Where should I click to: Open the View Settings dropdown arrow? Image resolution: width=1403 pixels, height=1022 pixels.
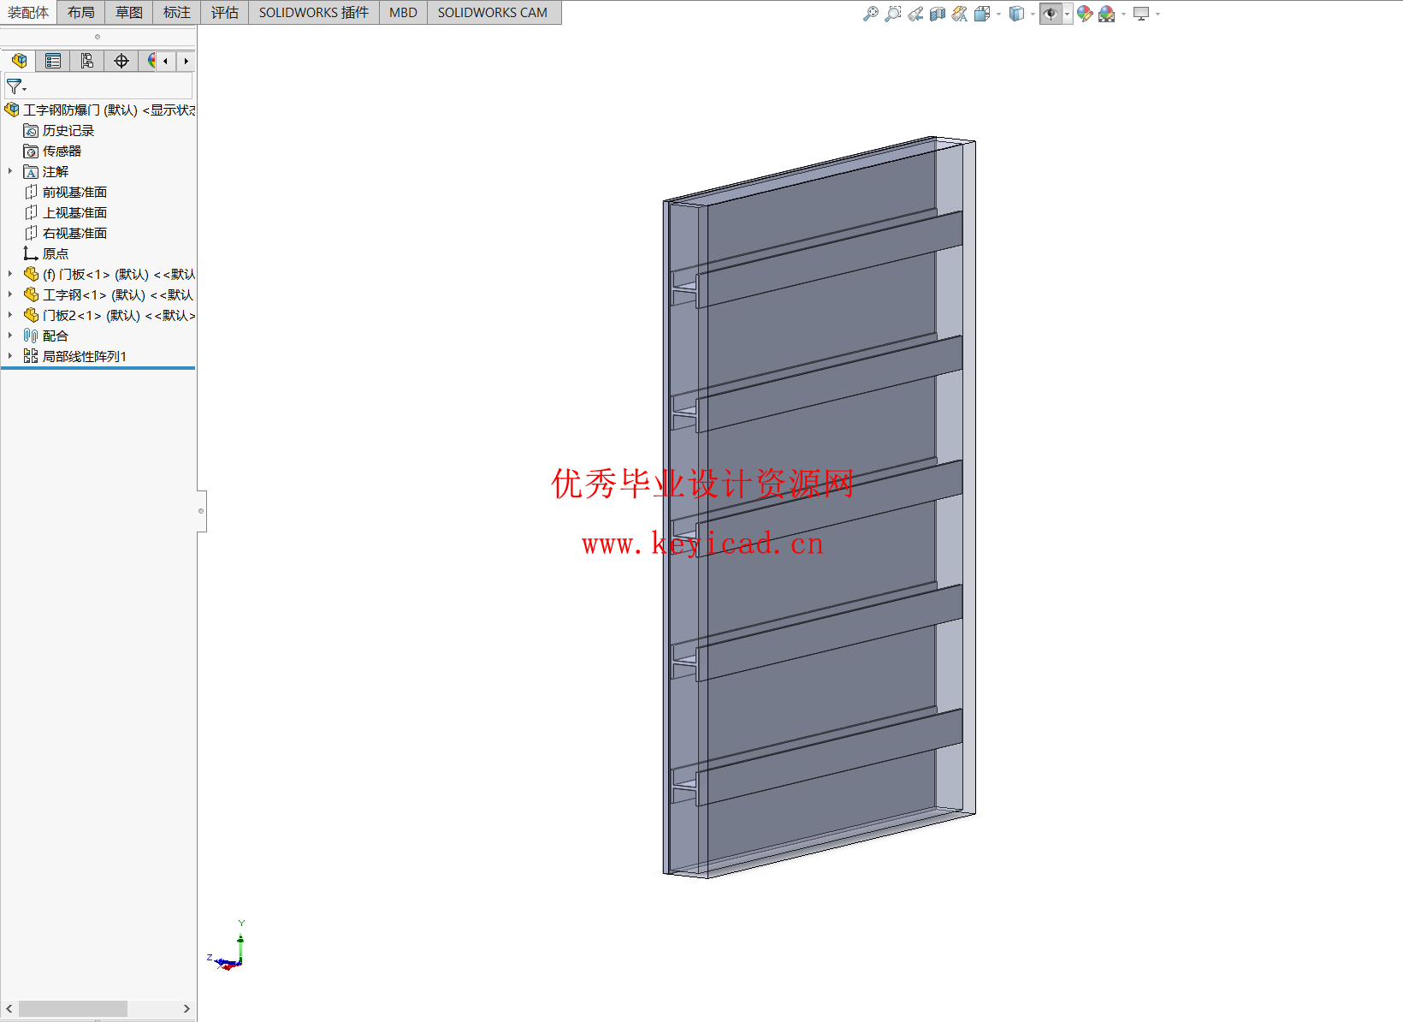1157,14
